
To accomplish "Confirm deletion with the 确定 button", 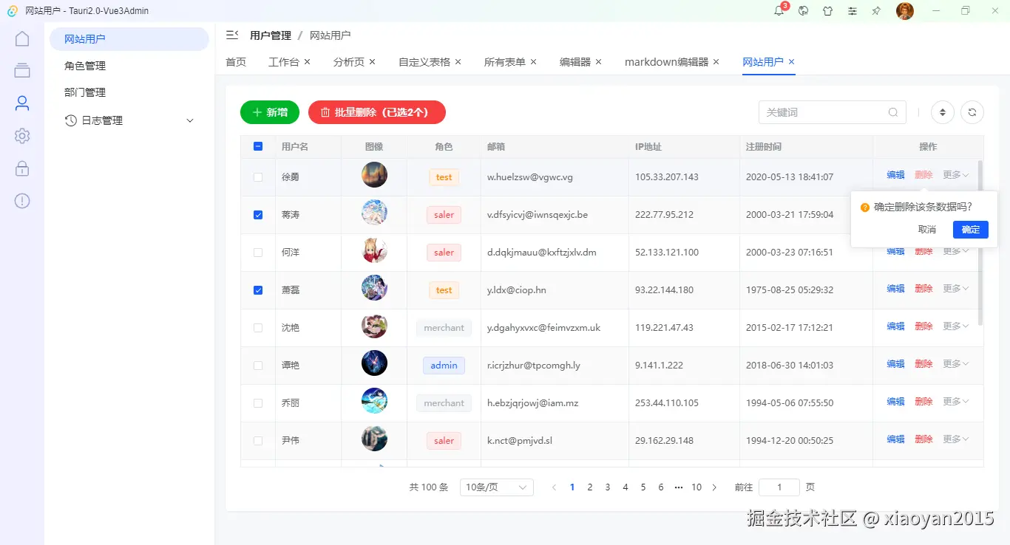I will [x=970, y=229].
